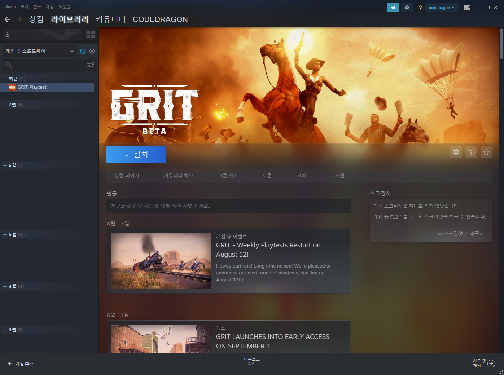This screenshot has width=504, height=375.
Task: Open the 도움말 menu
Action: (65, 6)
